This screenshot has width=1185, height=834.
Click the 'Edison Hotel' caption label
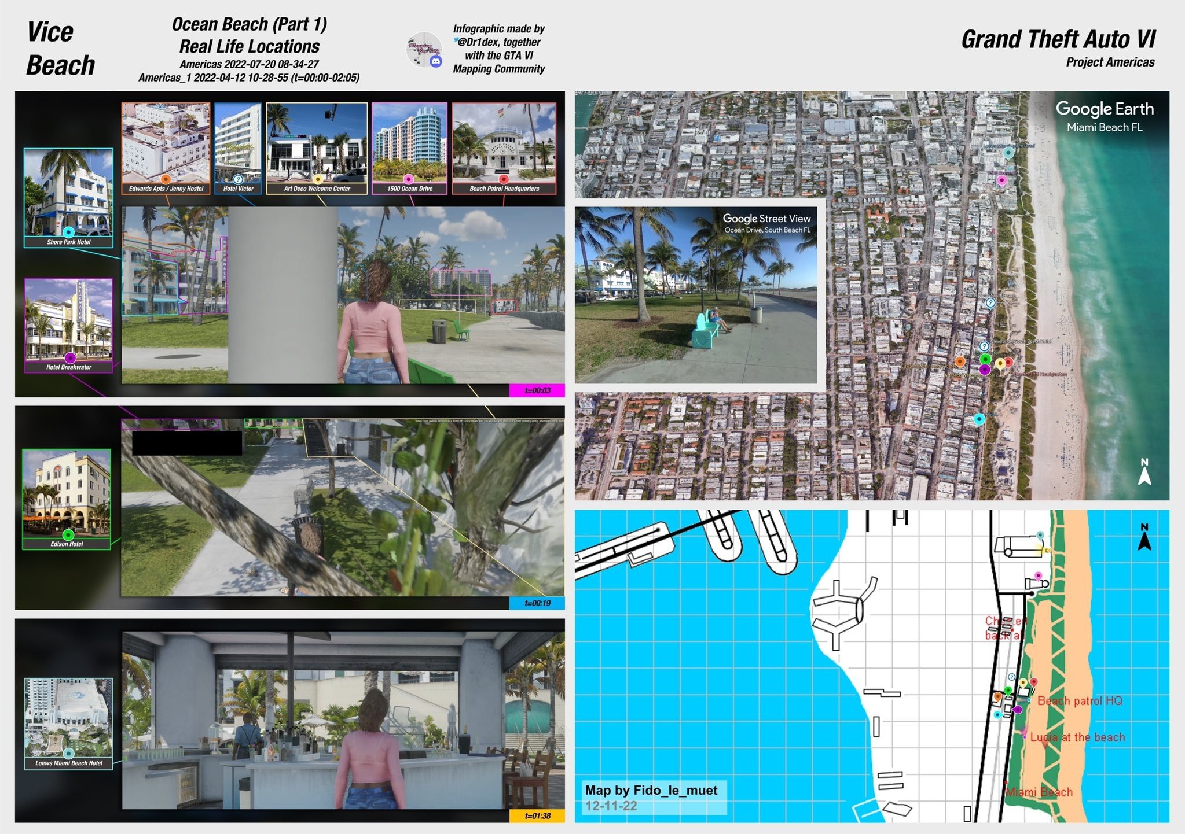click(67, 544)
